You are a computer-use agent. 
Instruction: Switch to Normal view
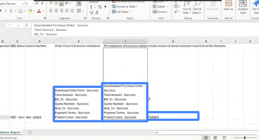pos(206,137)
